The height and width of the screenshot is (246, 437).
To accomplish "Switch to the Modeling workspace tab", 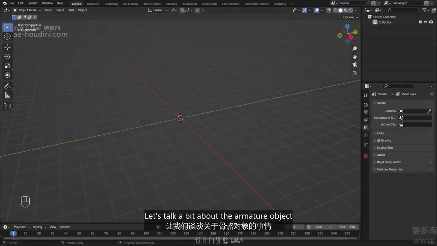I will click(93, 4).
